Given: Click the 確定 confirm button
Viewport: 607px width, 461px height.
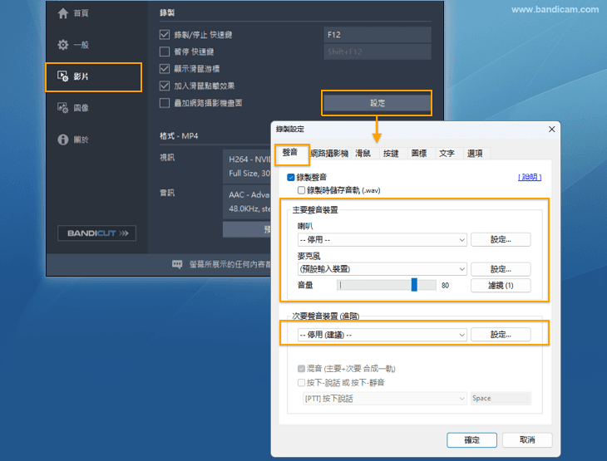Looking at the screenshot, I should 471,440.
